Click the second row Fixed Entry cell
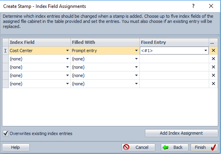The width and height of the screenshot is (221, 154). click(x=174, y=59)
